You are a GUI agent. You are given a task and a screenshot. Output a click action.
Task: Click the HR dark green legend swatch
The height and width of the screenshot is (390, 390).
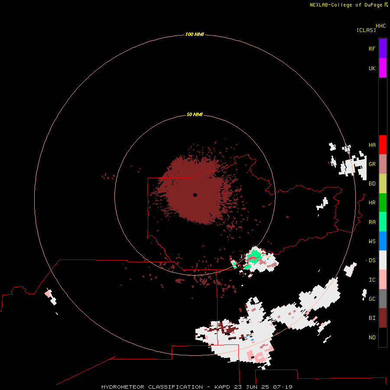tap(383, 203)
